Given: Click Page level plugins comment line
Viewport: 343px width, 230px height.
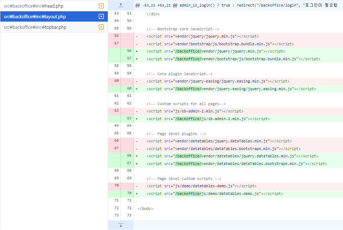Looking at the screenshot, I should 176,134.
